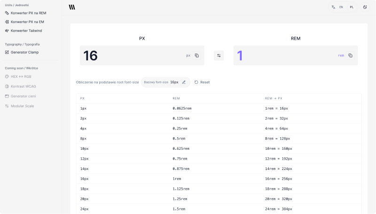Image resolution: width=376 pixels, height=214 pixels.
Task: Swap PX and REM conversion direction
Action: (219, 55)
